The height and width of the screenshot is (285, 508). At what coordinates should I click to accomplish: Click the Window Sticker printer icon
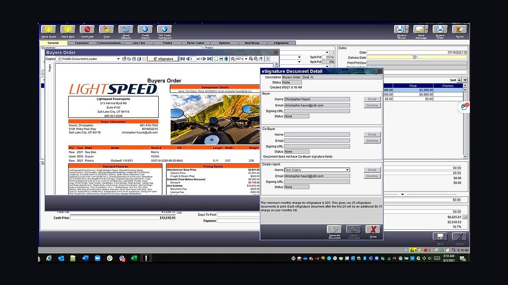(x=400, y=30)
